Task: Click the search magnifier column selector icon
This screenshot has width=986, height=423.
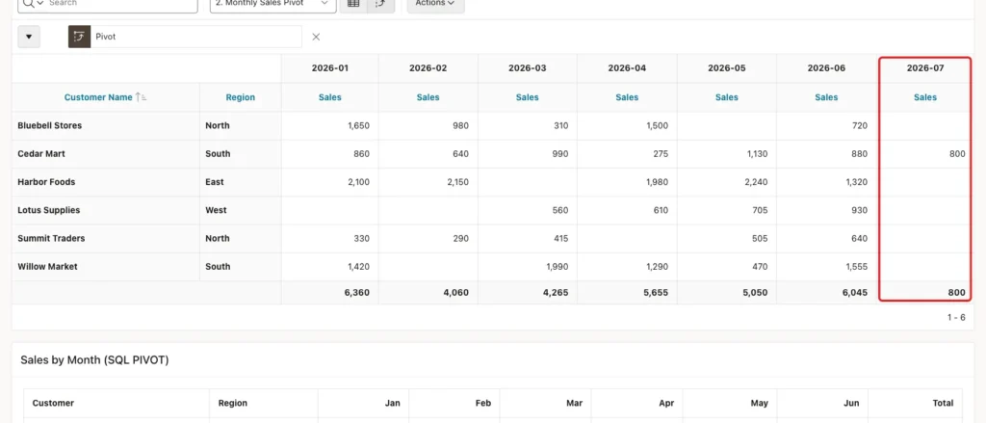Action: coord(32,3)
